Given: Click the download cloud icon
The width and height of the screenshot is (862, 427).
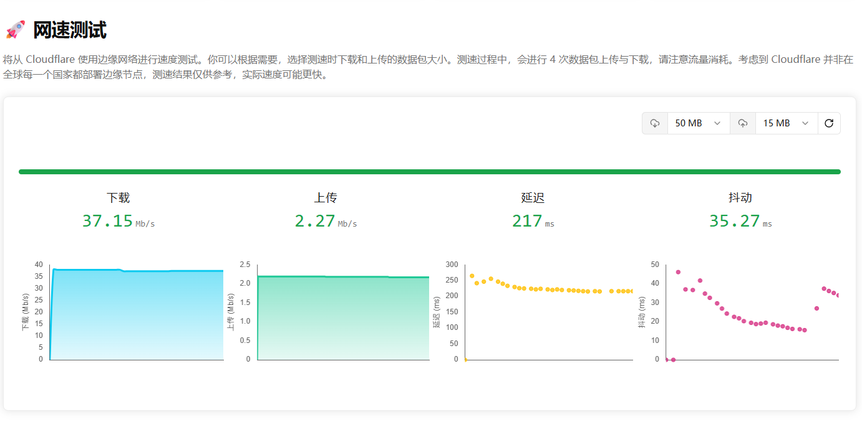Looking at the screenshot, I should tap(655, 123).
